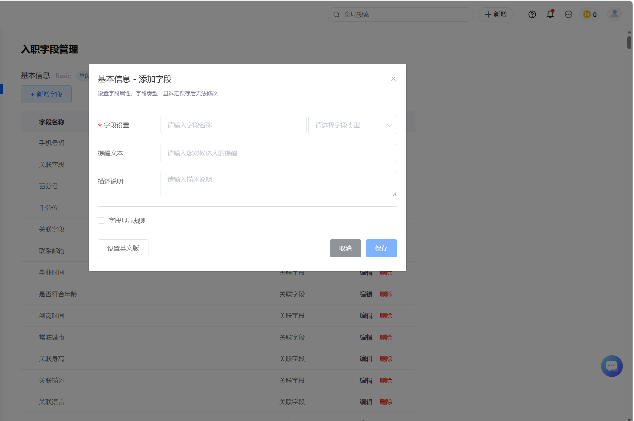The width and height of the screenshot is (634, 421).
Task: Click 关联字段 type in 关联语言 row
Action: click(292, 402)
